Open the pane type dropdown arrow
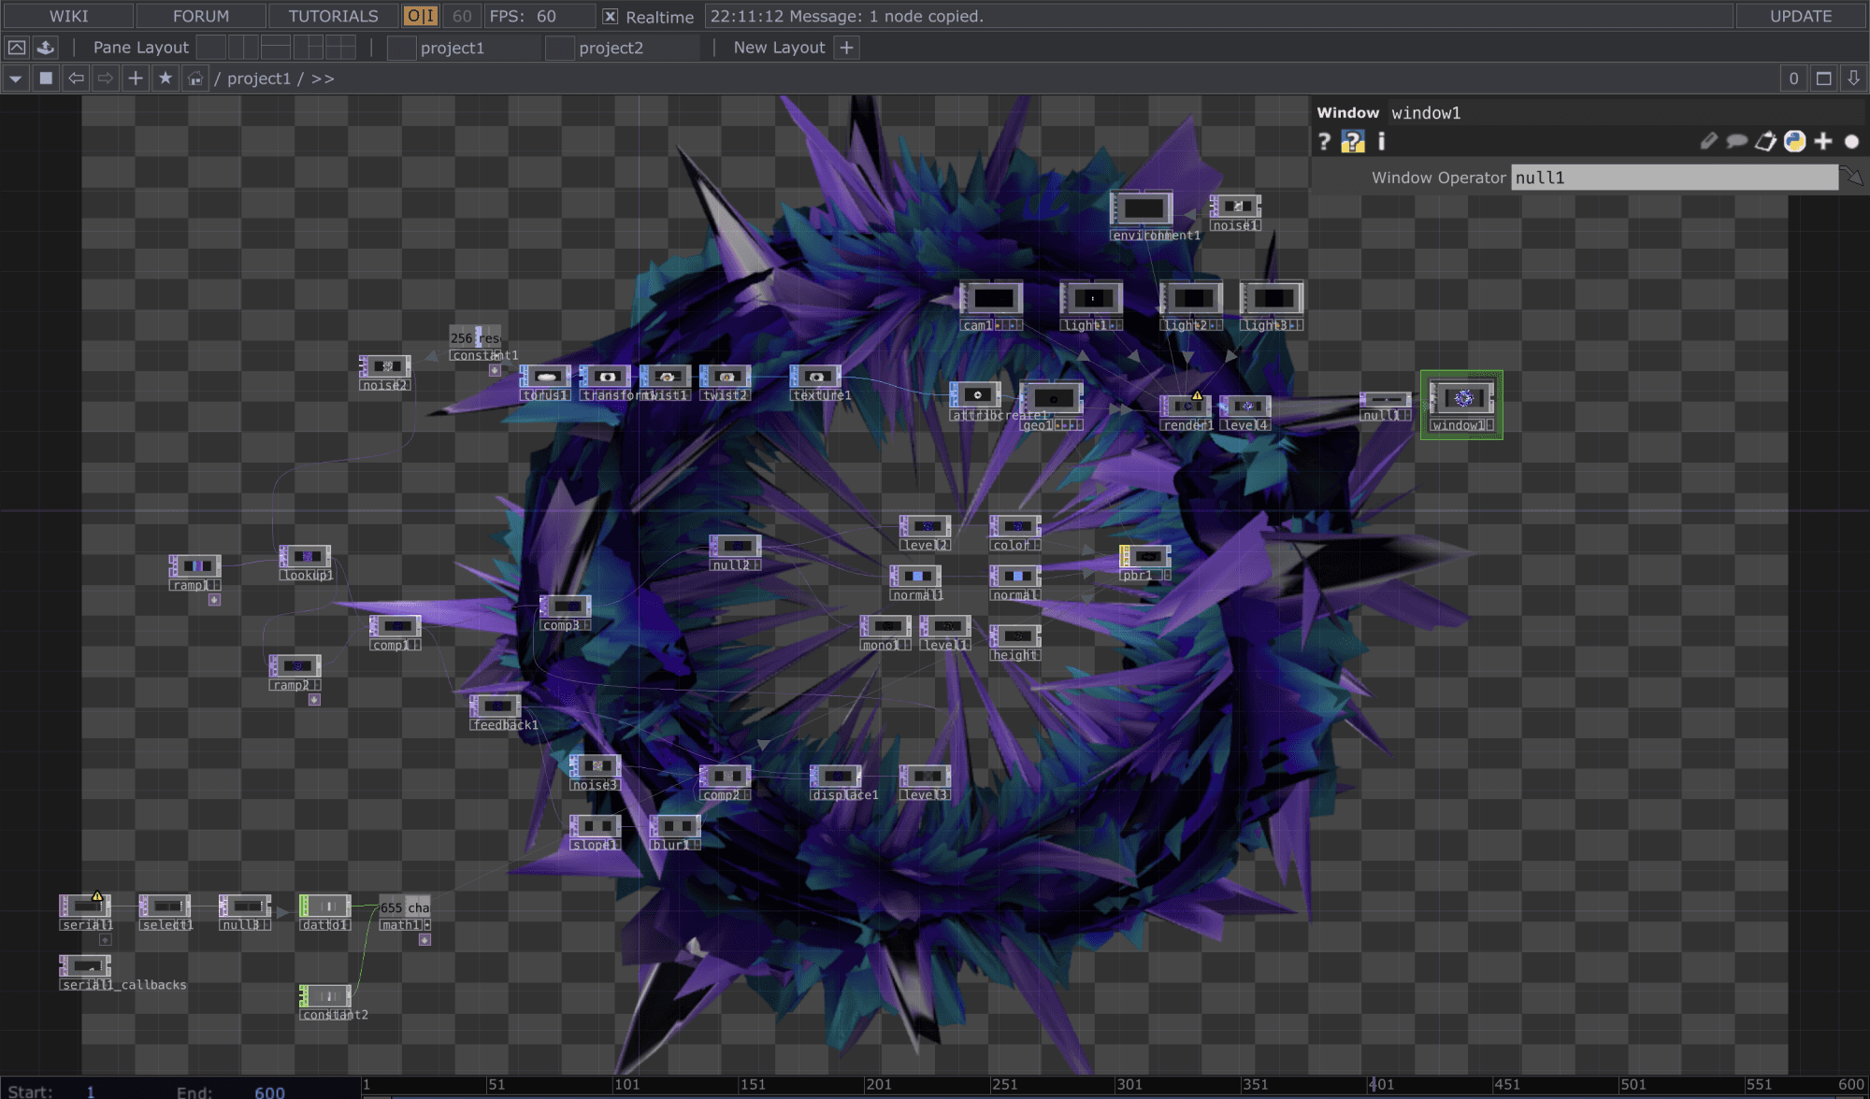This screenshot has width=1870, height=1099. click(x=15, y=78)
